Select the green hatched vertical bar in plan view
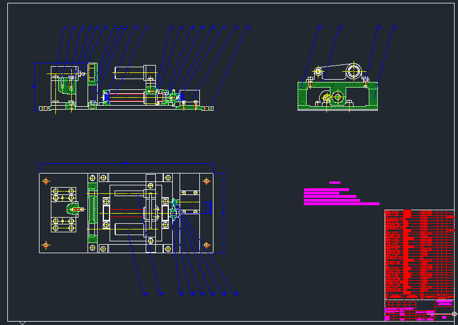Screen dimensions: 458x325 coord(92,212)
